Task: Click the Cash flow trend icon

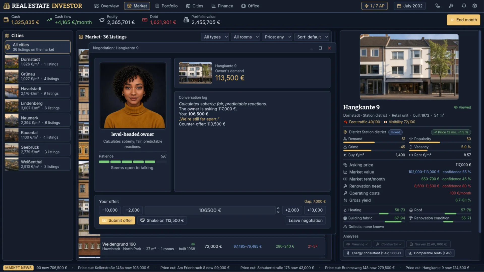Action: coord(49,20)
